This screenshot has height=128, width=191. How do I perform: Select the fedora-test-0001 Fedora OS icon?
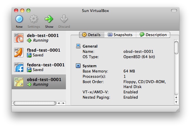[x=19, y=67]
